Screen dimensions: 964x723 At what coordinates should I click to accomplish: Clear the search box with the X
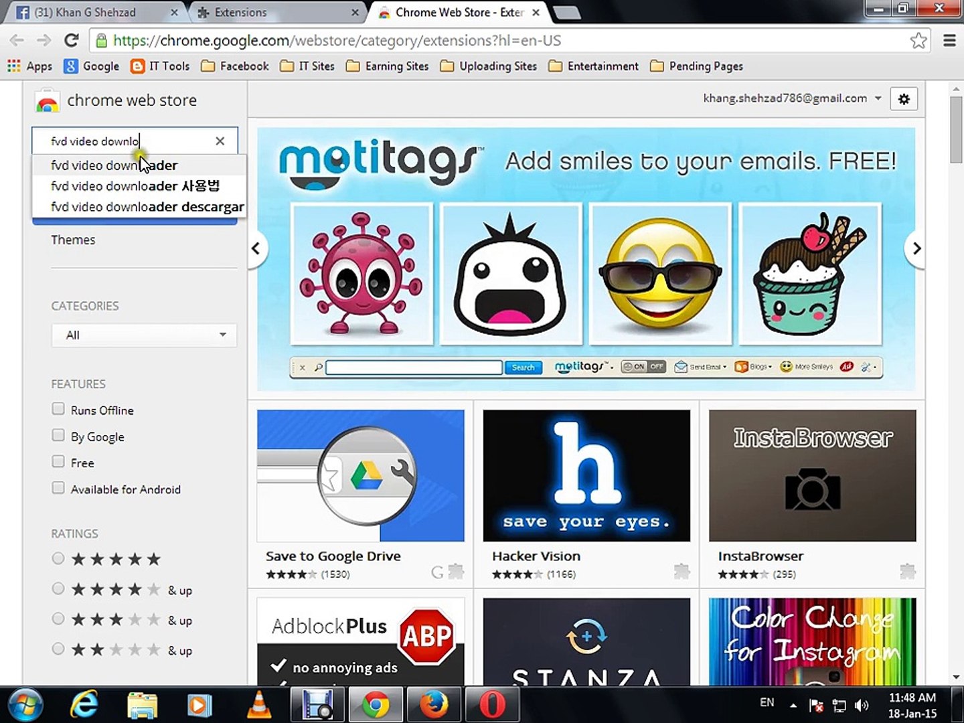[x=220, y=141]
